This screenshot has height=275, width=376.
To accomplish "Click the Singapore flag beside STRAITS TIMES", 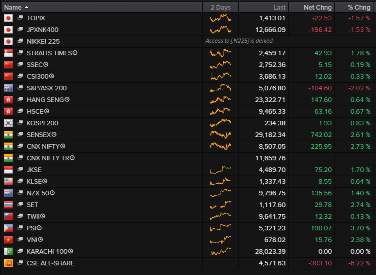I will point(9,53).
